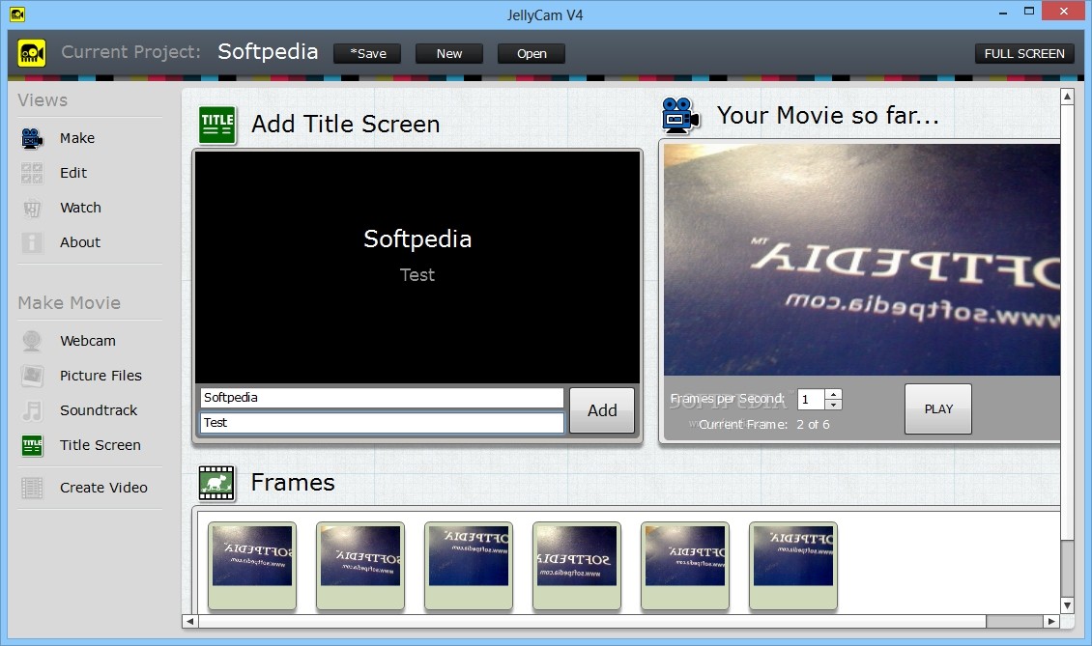Increase frames per second with up arrow
Image resolution: width=1092 pixels, height=646 pixels.
click(834, 394)
